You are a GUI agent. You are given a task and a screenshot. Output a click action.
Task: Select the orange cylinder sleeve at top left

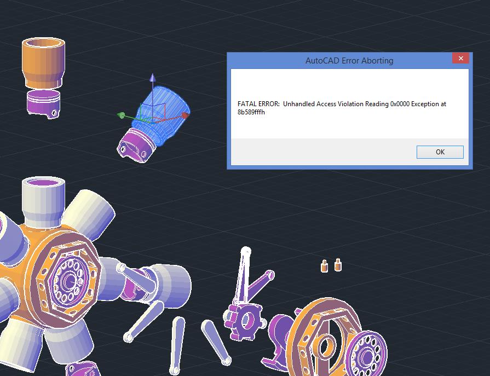click(x=43, y=63)
